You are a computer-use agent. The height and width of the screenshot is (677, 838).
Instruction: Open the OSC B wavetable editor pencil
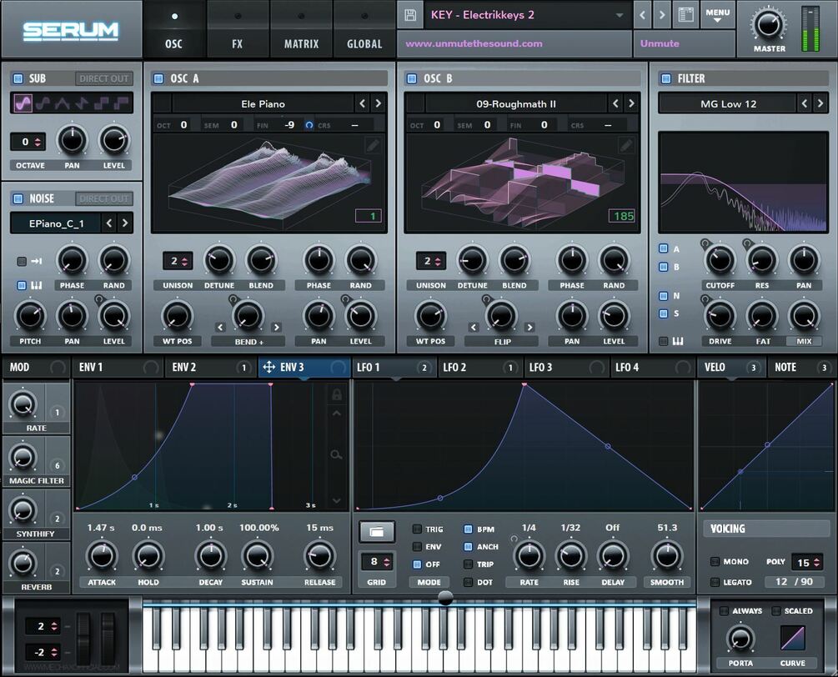[x=626, y=145]
